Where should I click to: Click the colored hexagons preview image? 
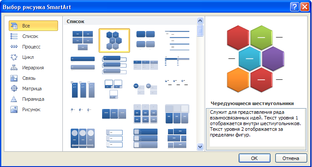point(256,59)
